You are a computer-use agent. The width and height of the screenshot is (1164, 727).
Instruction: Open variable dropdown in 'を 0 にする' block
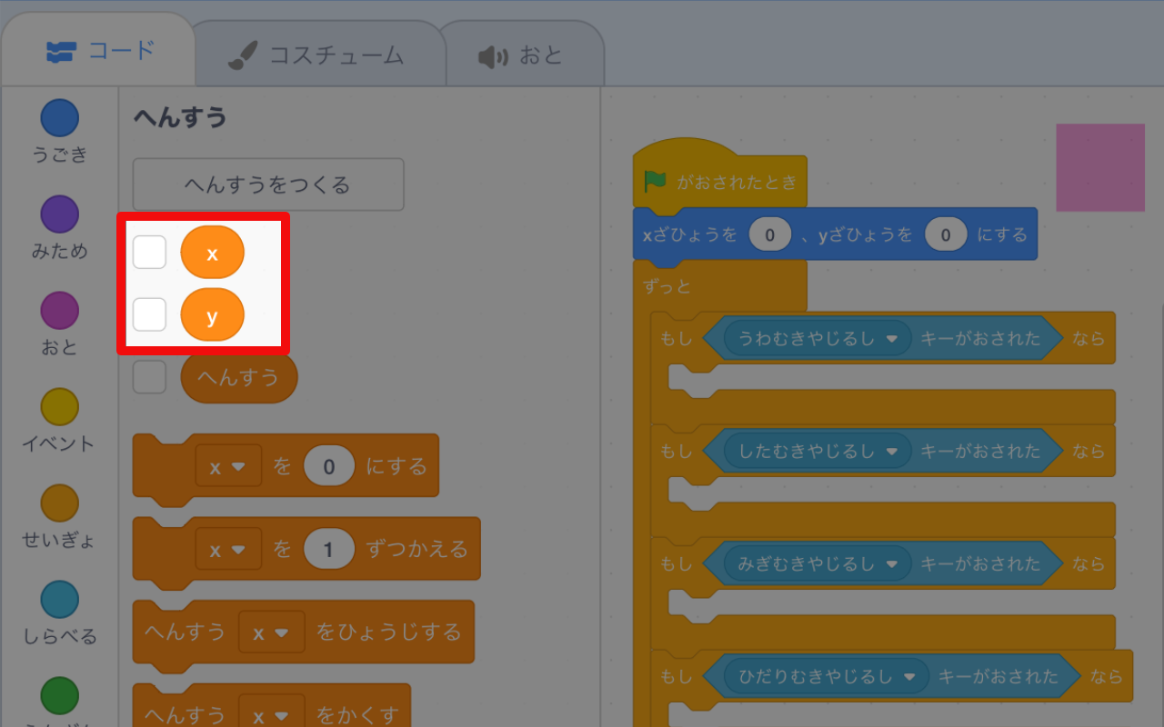[228, 466]
